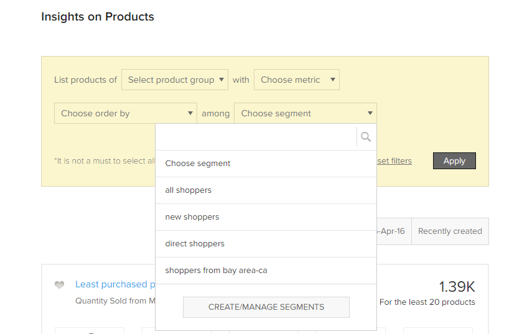Pick the 'Choose segment' placeholder option
Image resolution: width=527 pixels, height=334 pixels.
pos(198,164)
